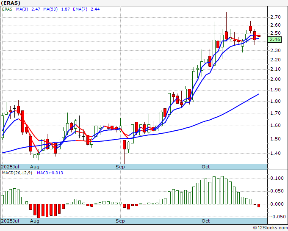Click the 2.00 price axis label
This screenshot has width=288, height=231.
pos(275,79)
